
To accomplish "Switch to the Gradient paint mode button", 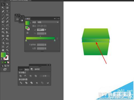I will 5,62.
